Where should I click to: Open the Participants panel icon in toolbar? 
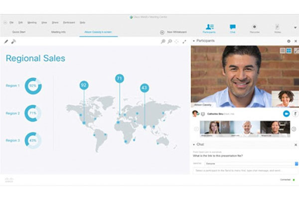209,28
